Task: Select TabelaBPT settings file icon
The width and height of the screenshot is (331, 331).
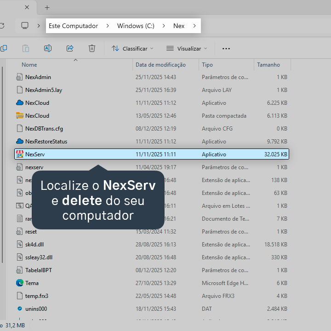Action: pos(19,270)
